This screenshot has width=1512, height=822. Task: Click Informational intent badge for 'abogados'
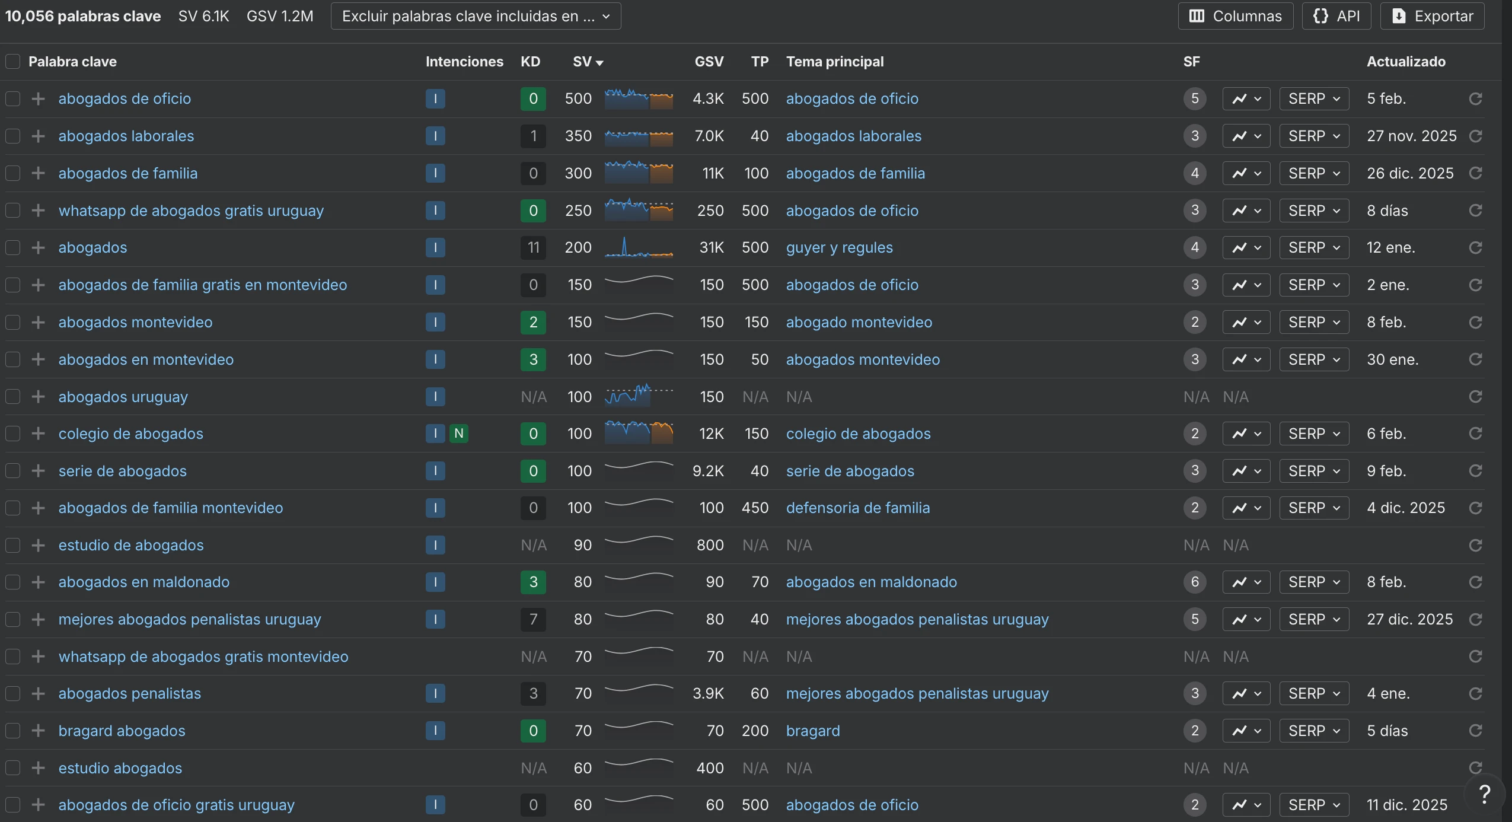(x=435, y=247)
